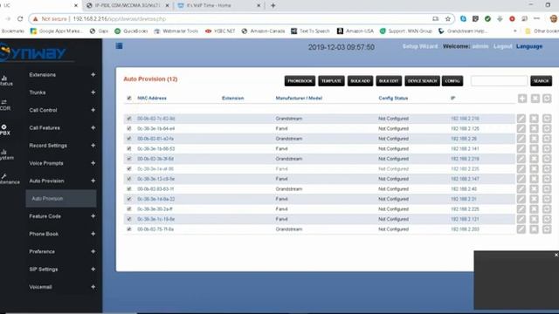Viewport: 559px width, 314px height.
Task: Expand the Phone Book menu with its plus
Action: point(93,234)
